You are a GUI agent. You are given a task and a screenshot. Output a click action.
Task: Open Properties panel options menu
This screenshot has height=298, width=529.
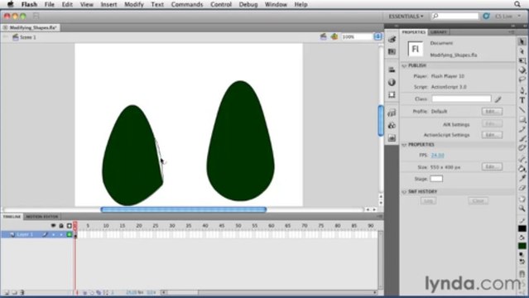[x=512, y=32]
